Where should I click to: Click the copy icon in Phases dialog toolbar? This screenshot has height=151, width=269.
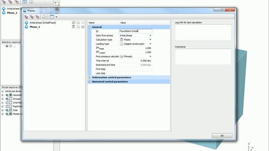coord(45,17)
